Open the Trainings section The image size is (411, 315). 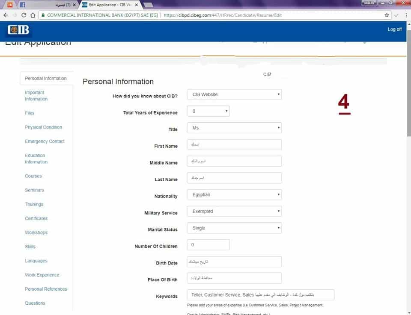tap(34, 204)
